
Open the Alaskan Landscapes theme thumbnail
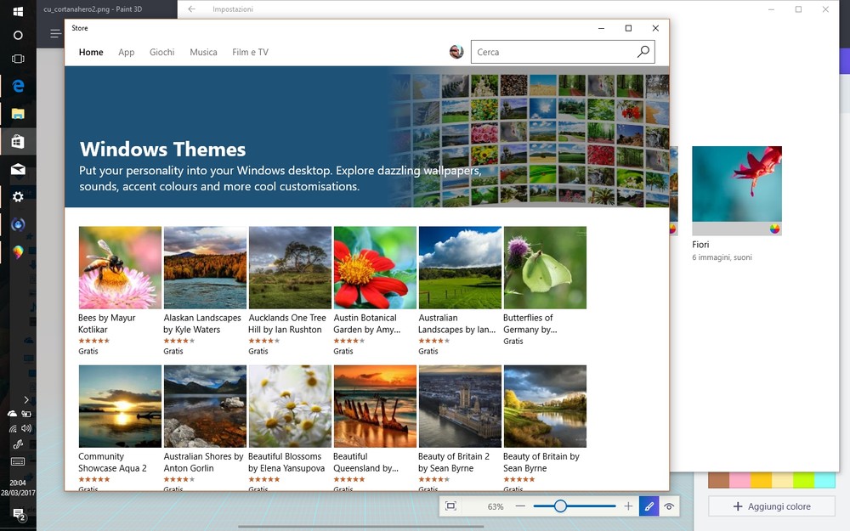pos(205,268)
